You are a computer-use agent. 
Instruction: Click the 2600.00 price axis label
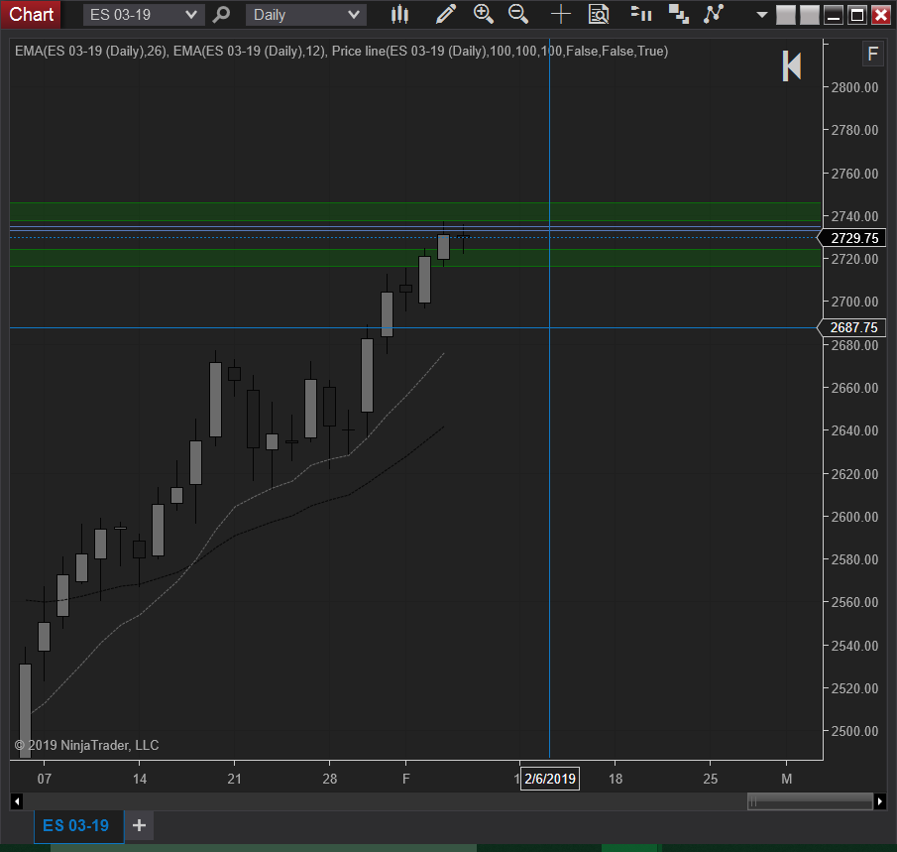coord(854,517)
